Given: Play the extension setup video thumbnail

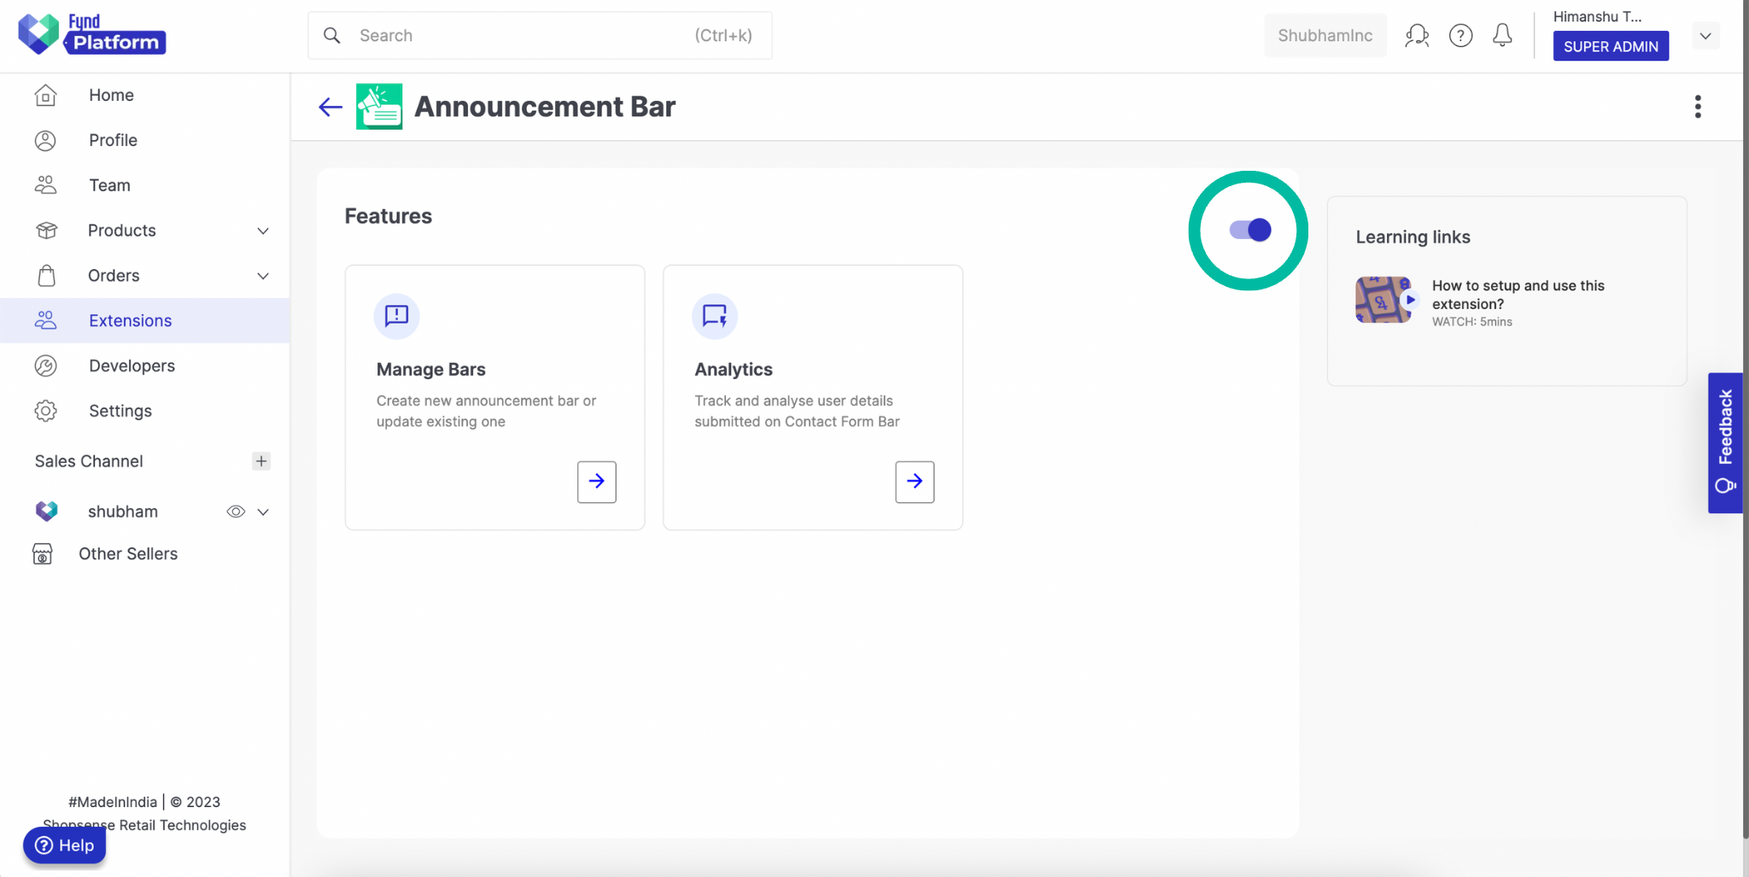Looking at the screenshot, I should (1383, 300).
